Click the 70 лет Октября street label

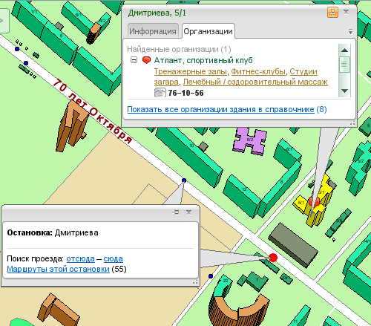click(93, 111)
